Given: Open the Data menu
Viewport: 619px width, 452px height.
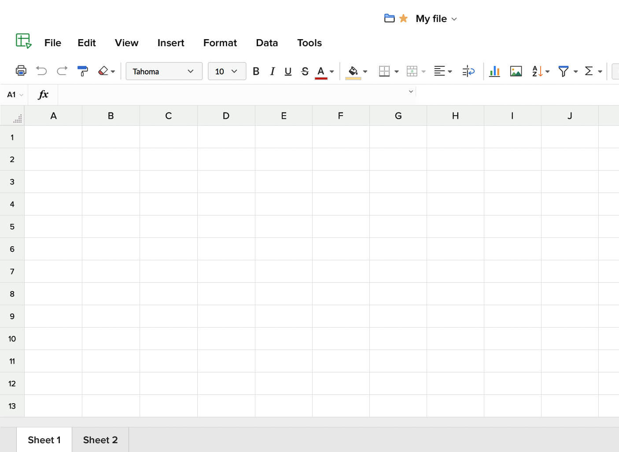Looking at the screenshot, I should (x=267, y=43).
